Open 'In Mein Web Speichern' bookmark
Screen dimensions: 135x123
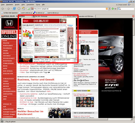click(x=10, y=13)
